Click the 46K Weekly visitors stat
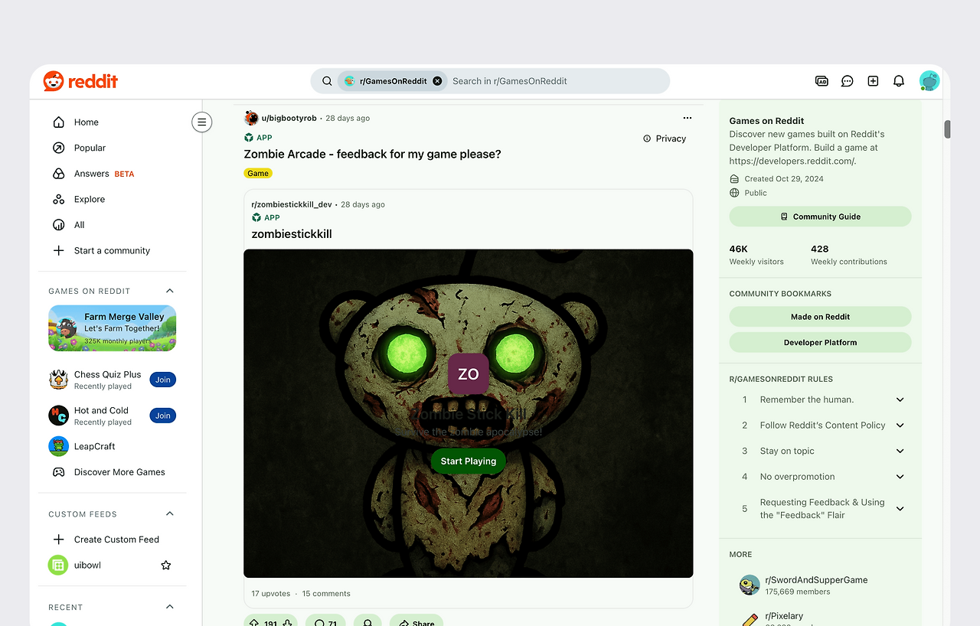980x626 pixels. pyautogui.click(x=756, y=255)
